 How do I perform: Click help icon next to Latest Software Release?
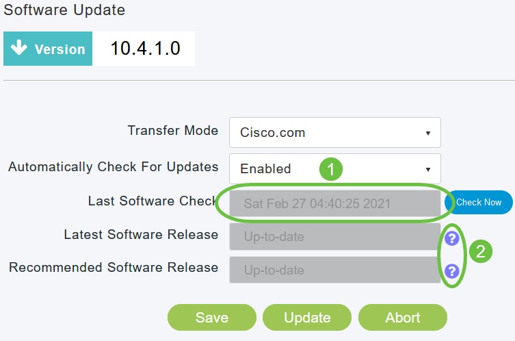pos(451,238)
